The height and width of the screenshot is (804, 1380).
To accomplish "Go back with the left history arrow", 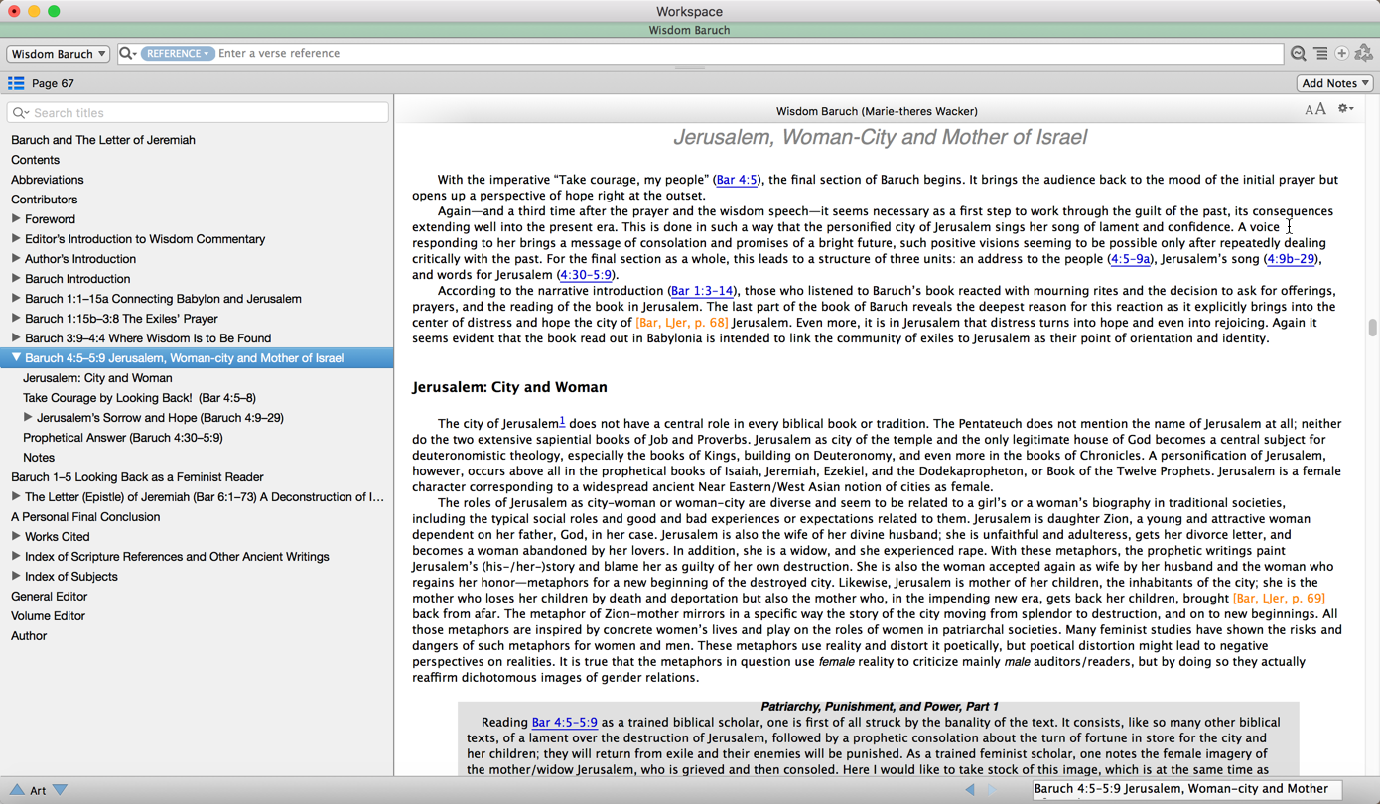I will [x=970, y=790].
